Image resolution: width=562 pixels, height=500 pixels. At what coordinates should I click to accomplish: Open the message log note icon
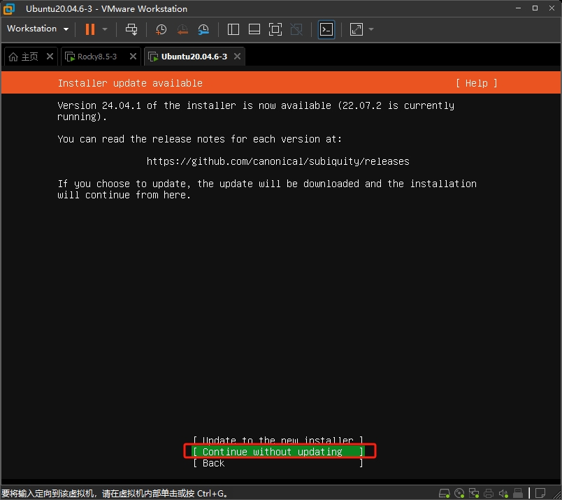pyautogui.click(x=540, y=493)
